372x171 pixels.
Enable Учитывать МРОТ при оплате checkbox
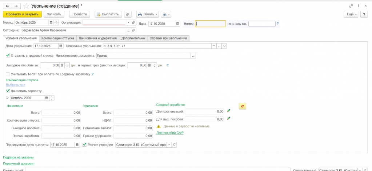8,74
